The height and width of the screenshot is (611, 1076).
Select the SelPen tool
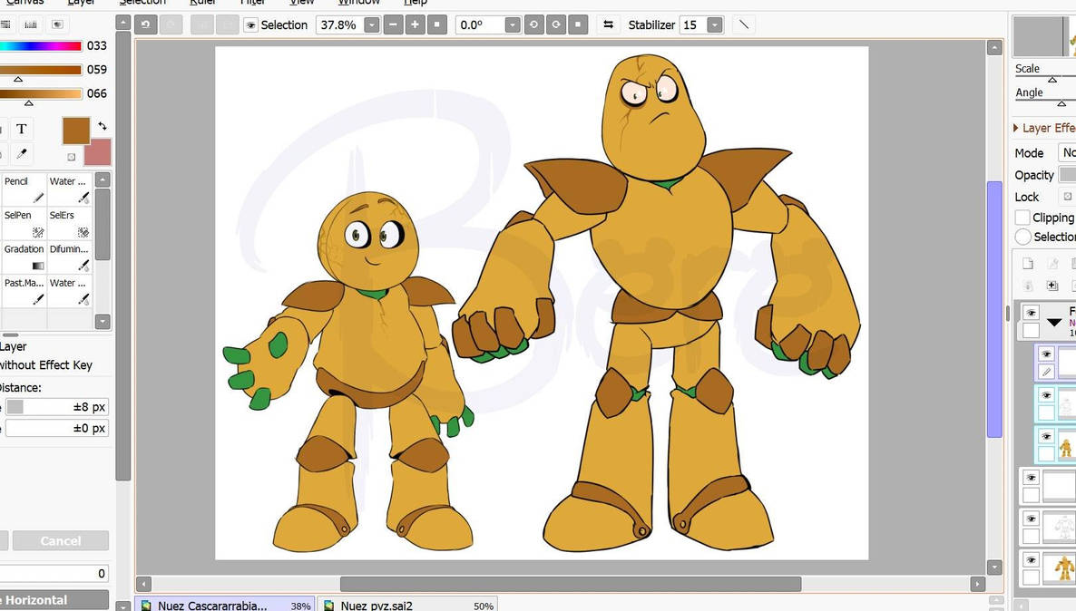pos(23,223)
